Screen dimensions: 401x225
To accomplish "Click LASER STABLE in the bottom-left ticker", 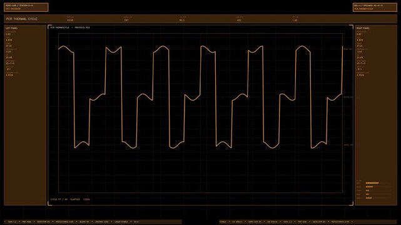I will tap(121, 222).
